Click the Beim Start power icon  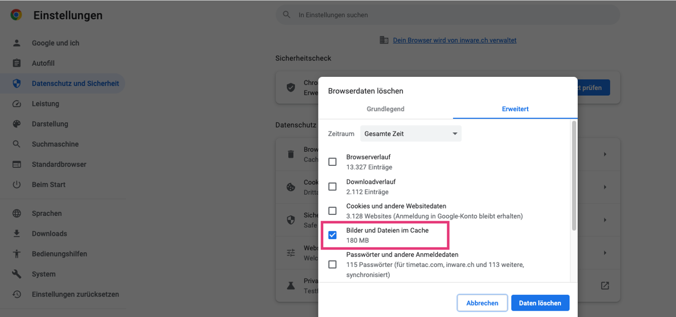point(16,184)
